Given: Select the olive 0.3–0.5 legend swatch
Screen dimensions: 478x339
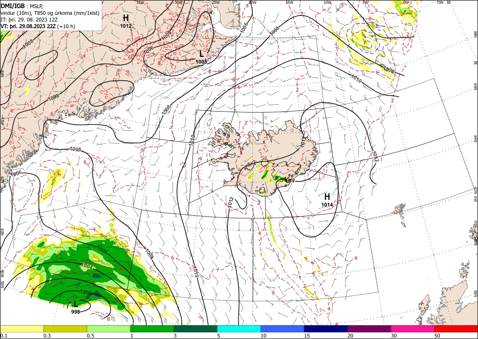Looking at the screenshot, I should 65,329.
